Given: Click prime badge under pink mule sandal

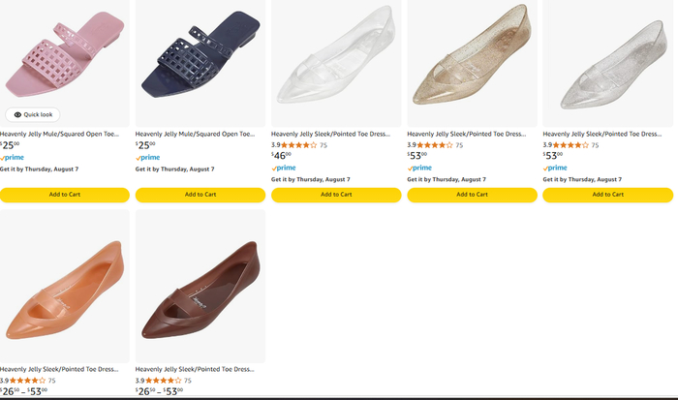Looking at the screenshot, I should click(13, 157).
